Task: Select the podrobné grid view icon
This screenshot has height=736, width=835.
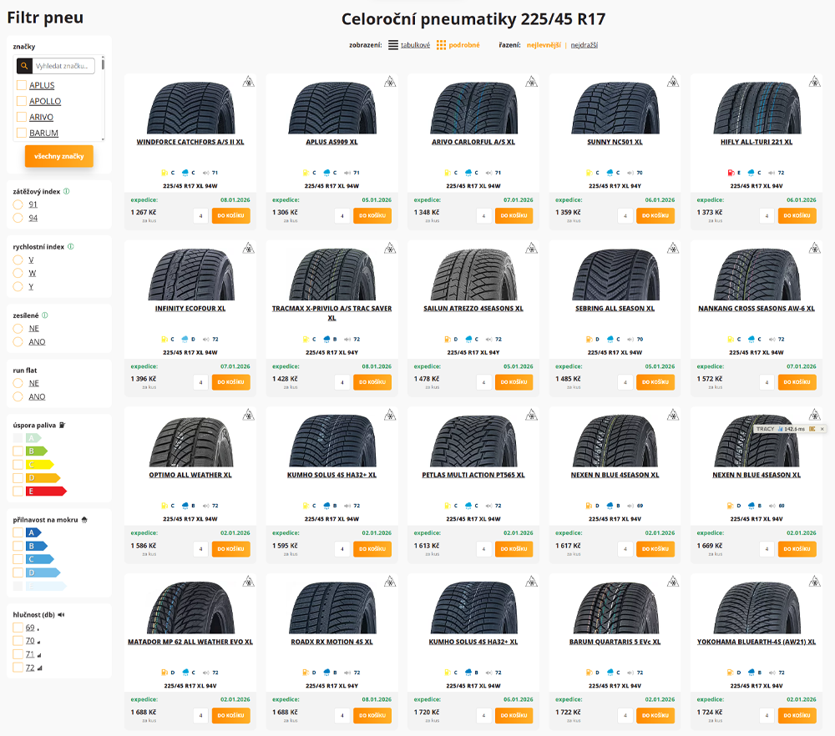Action: [x=441, y=45]
